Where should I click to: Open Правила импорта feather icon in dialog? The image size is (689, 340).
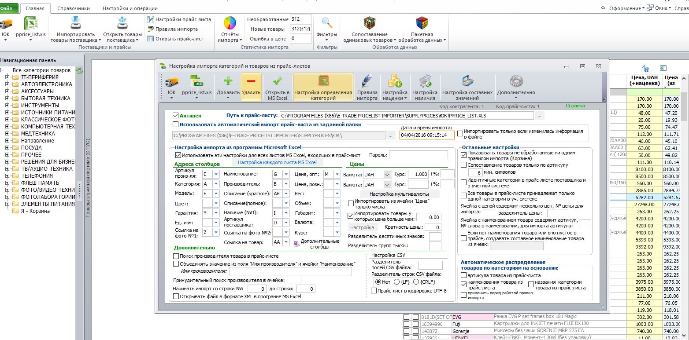pyautogui.click(x=367, y=81)
